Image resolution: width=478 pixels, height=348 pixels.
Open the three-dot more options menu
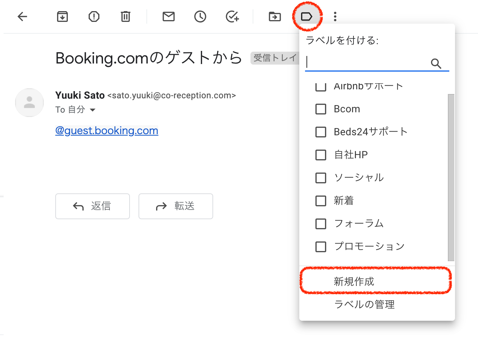(x=335, y=17)
